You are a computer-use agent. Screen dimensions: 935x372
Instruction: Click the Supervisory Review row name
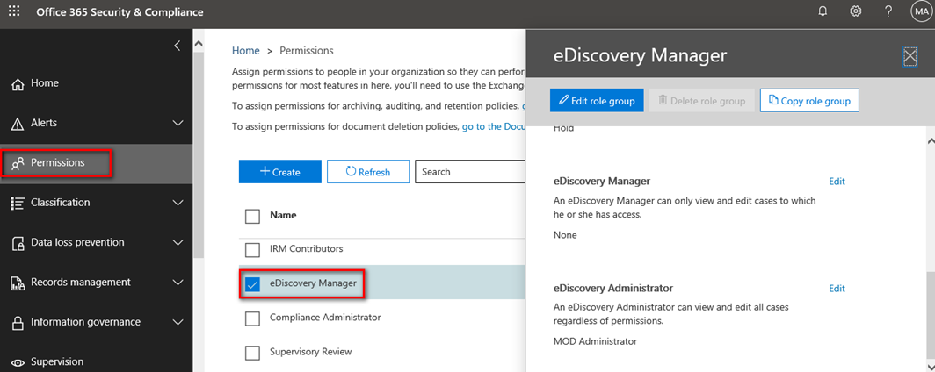[x=311, y=352]
